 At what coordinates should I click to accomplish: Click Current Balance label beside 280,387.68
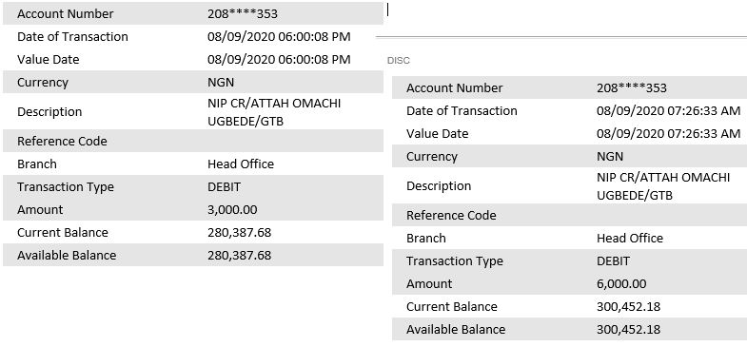pos(63,232)
